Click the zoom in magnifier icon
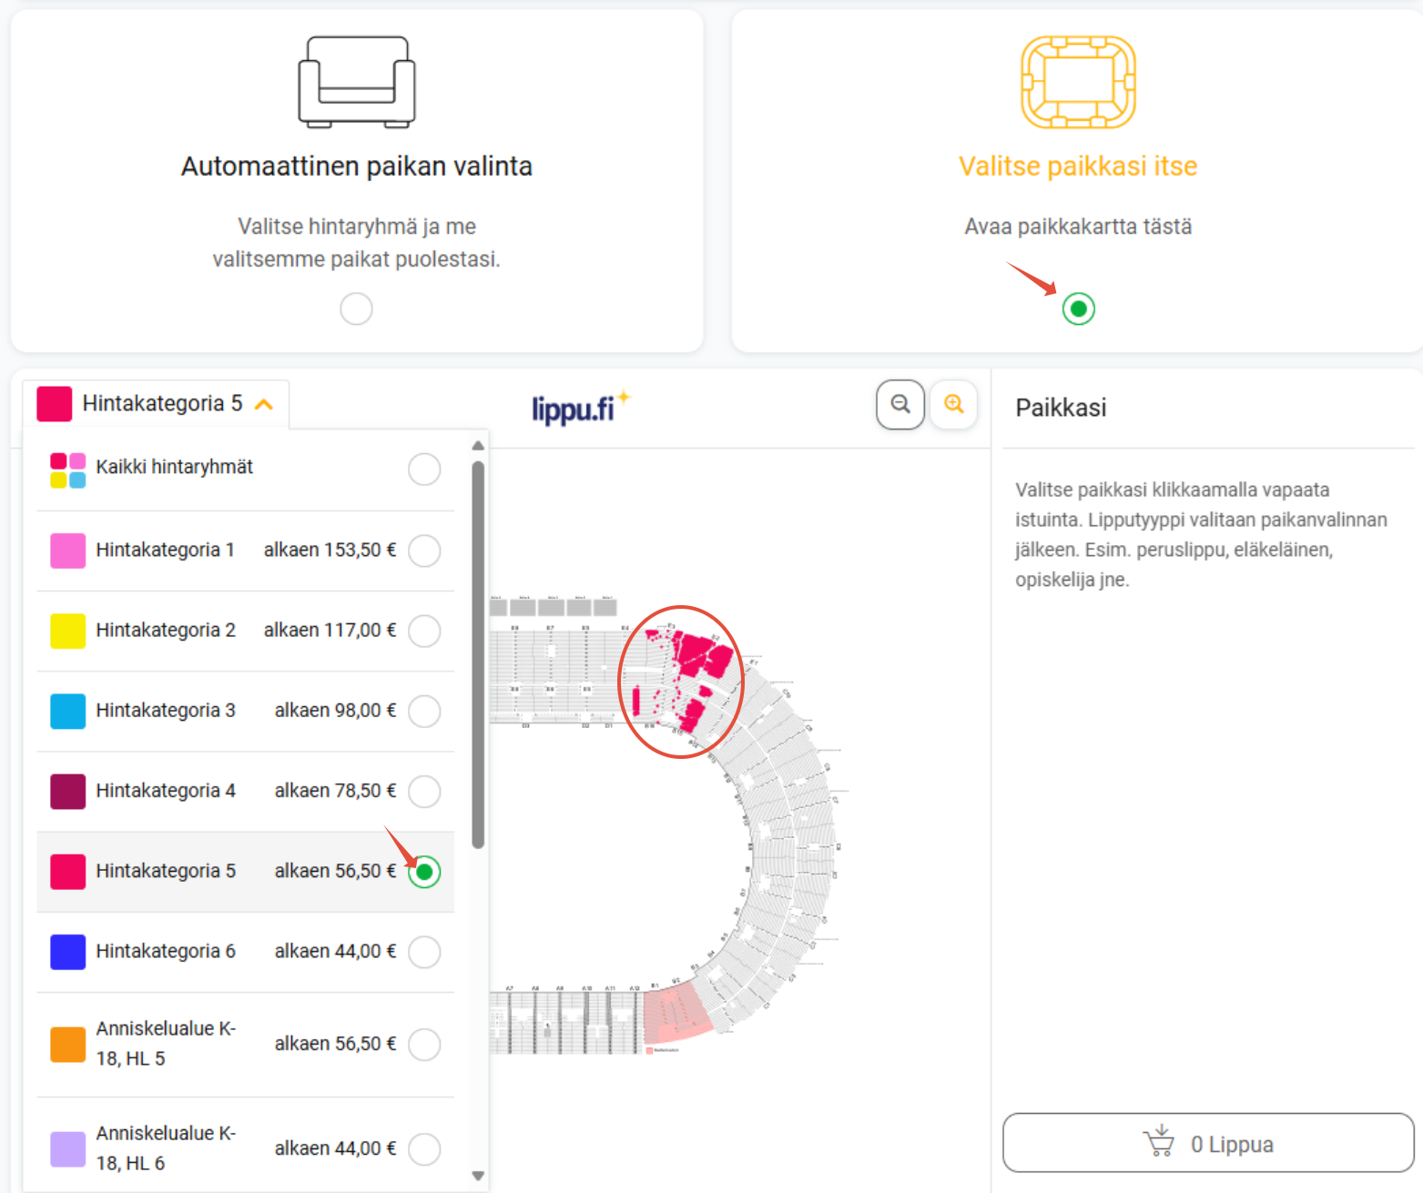The image size is (1423, 1193). click(x=953, y=404)
